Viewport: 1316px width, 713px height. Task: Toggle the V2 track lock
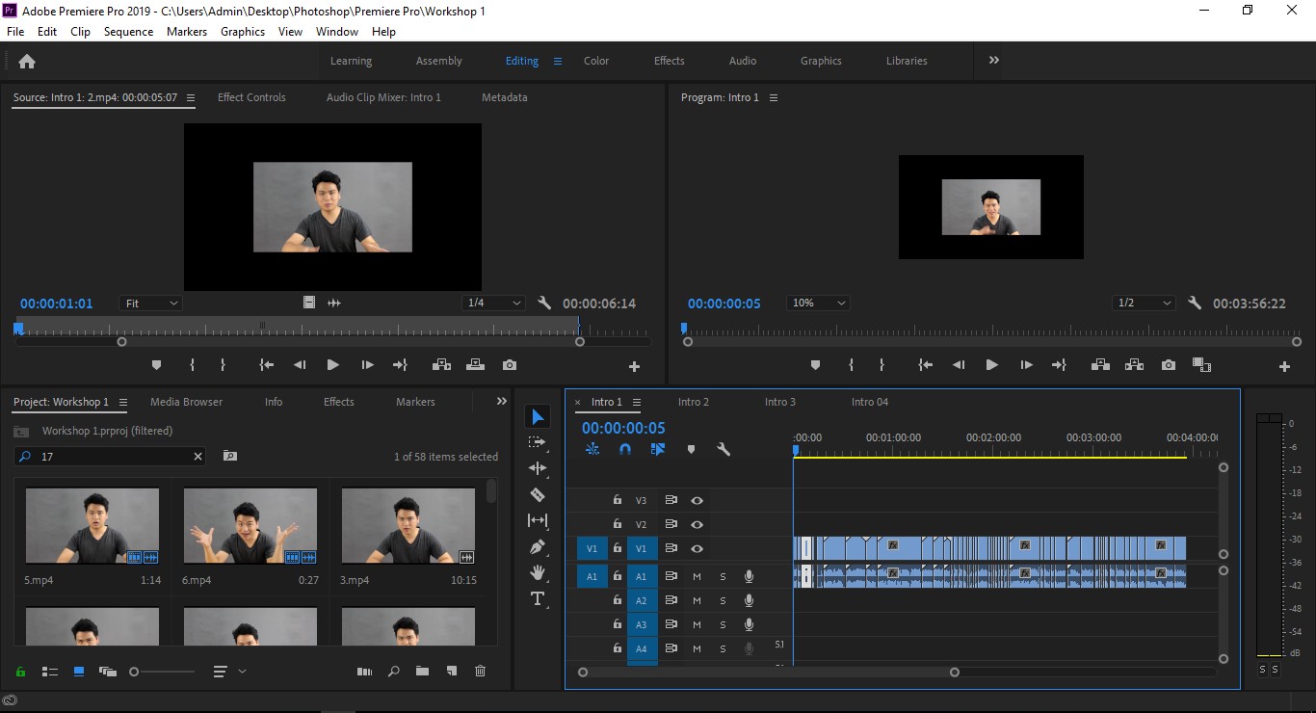click(618, 524)
